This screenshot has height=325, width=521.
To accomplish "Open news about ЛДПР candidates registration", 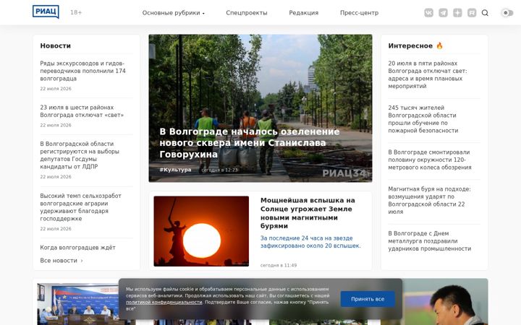I will pyautogui.click(x=80, y=155).
